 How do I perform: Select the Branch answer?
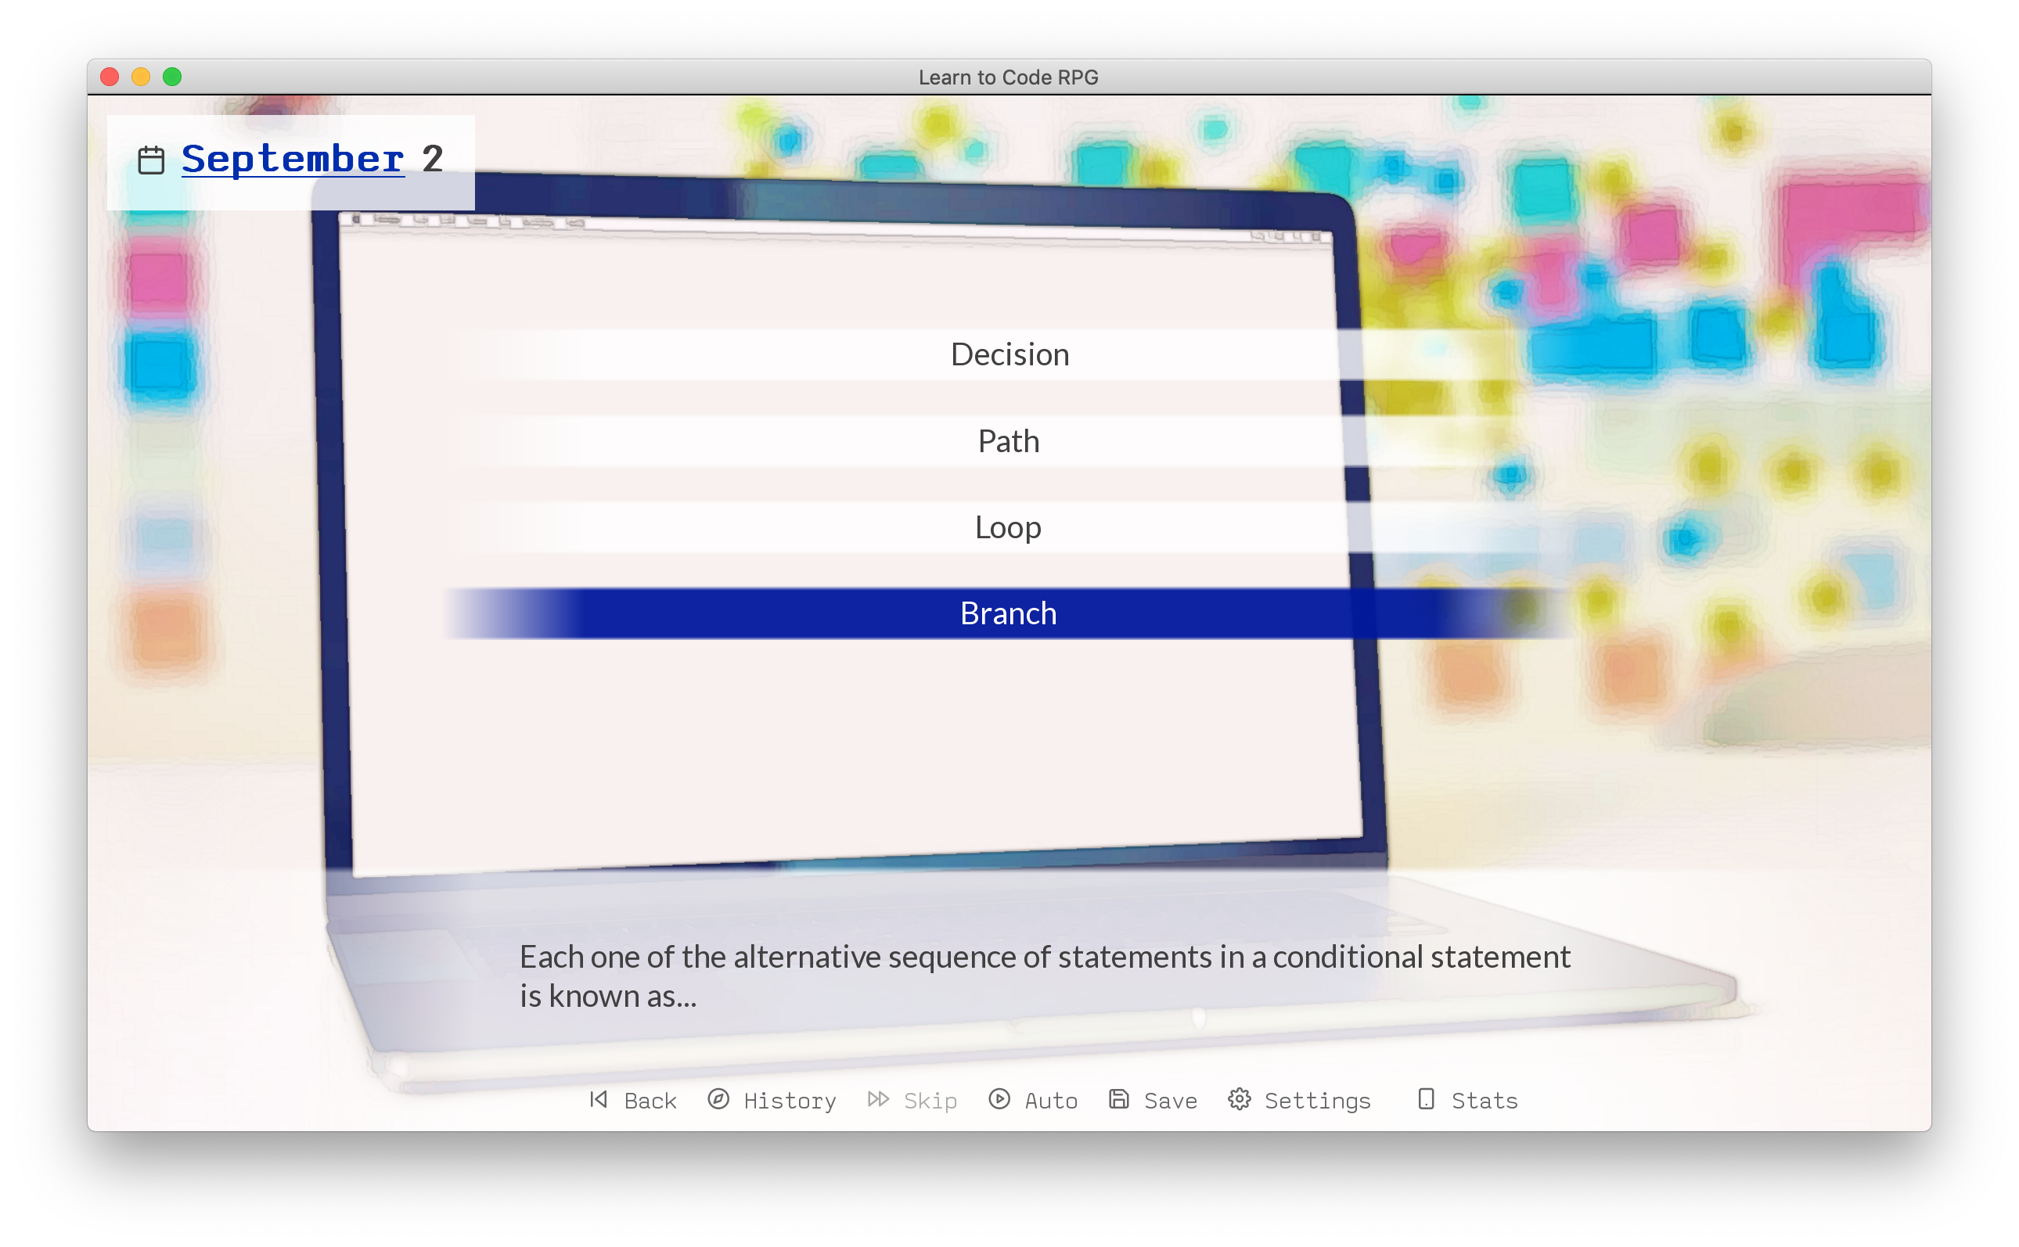[x=1009, y=613]
